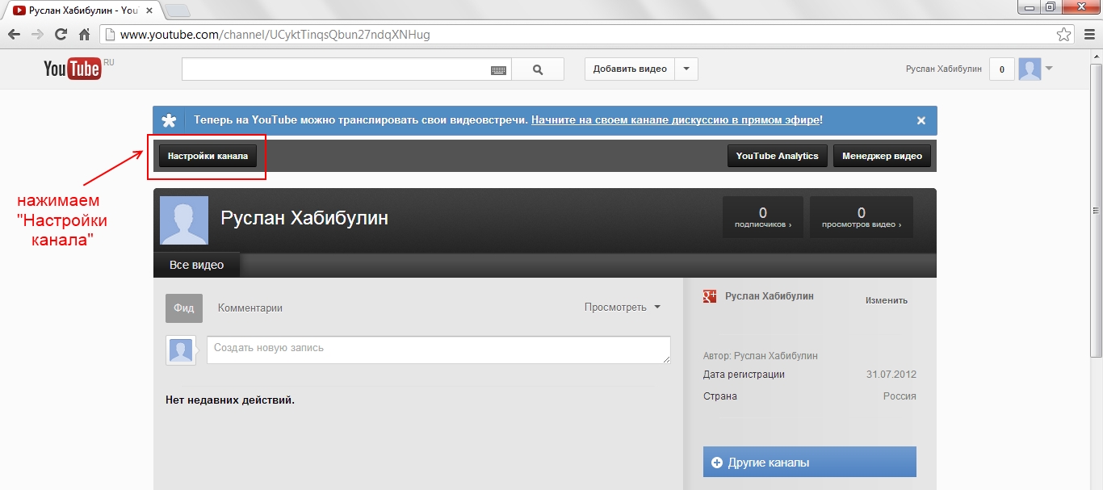This screenshot has width=1103, height=490.
Task: Click Изменить link
Action: [x=887, y=300]
